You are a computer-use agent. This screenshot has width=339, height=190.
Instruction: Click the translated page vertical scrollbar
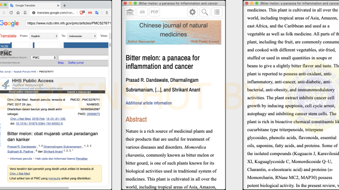pyautogui.click(x=110, y=45)
